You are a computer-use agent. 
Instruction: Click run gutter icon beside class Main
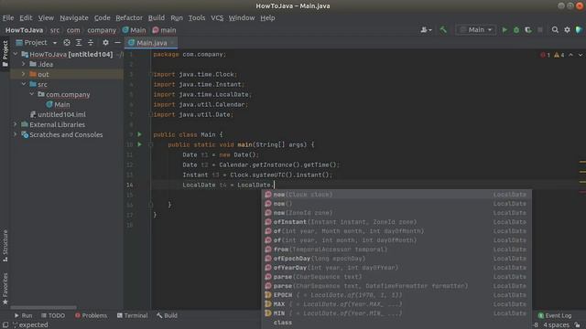[x=139, y=134]
